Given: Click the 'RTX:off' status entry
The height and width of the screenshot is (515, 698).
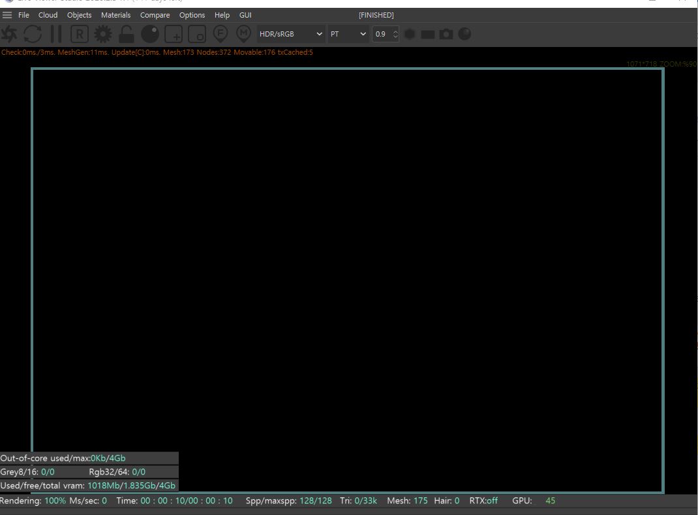Looking at the screenshot, I should 483,501.
